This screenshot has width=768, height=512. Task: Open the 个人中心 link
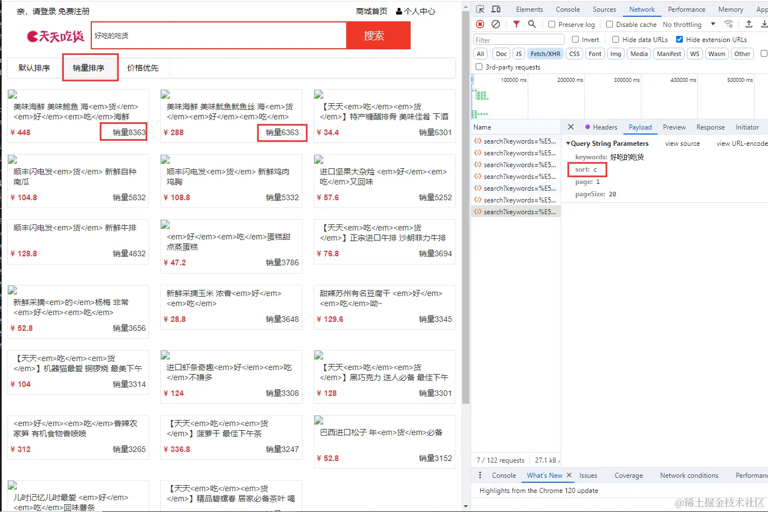click(416, 11)
